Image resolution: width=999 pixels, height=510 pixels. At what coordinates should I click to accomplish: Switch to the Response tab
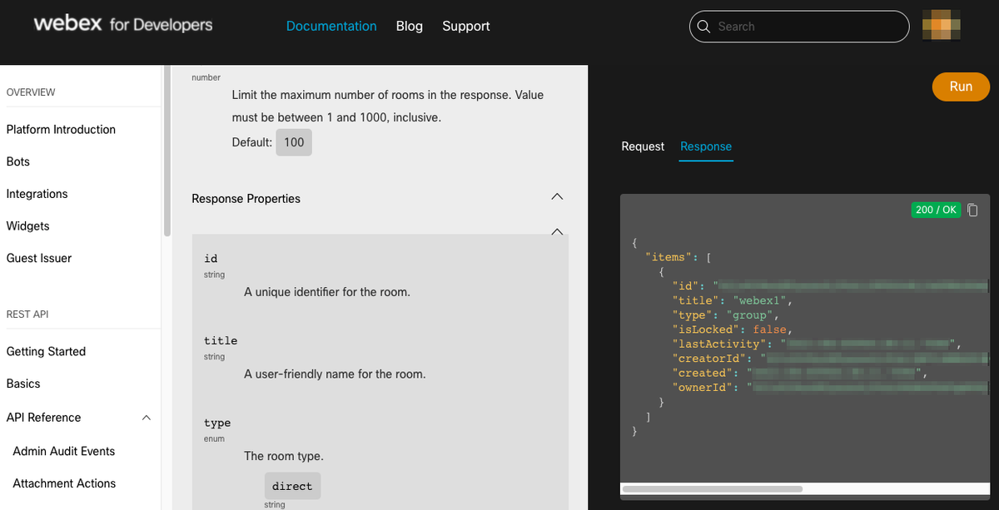pyautogui.click(x=706, y=146)
